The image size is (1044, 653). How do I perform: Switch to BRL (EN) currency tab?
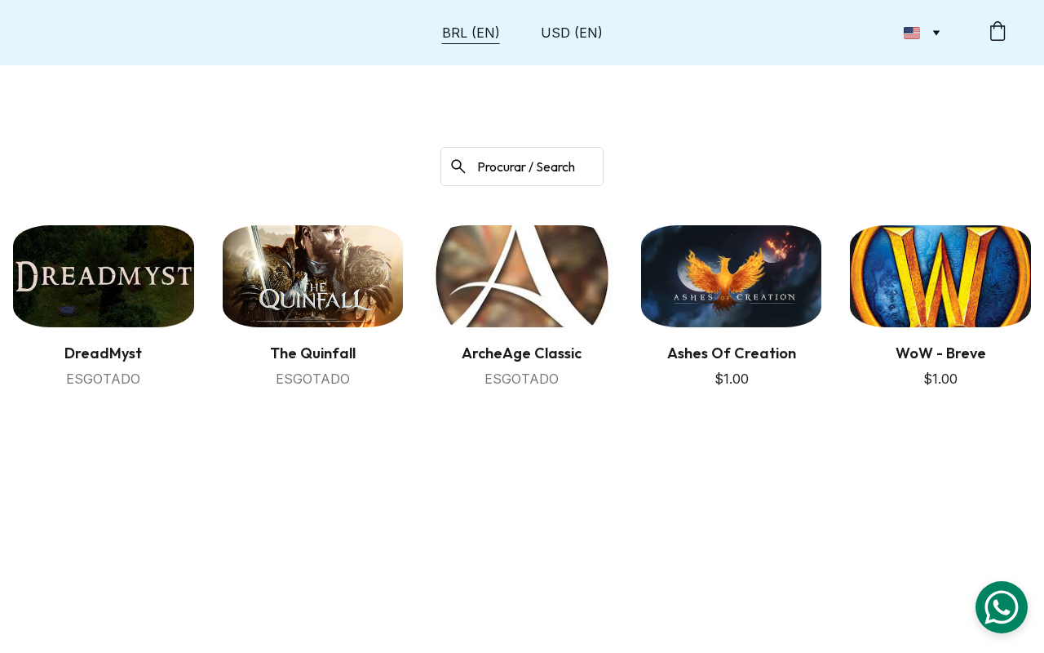(x=471, y=33)
